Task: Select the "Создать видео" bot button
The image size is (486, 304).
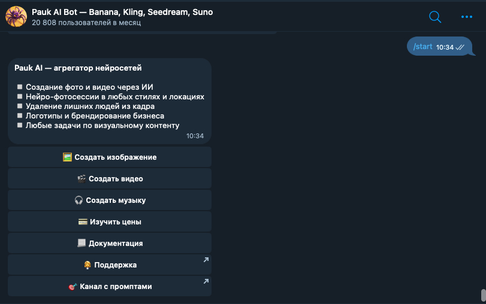Action: click(110, 178)
